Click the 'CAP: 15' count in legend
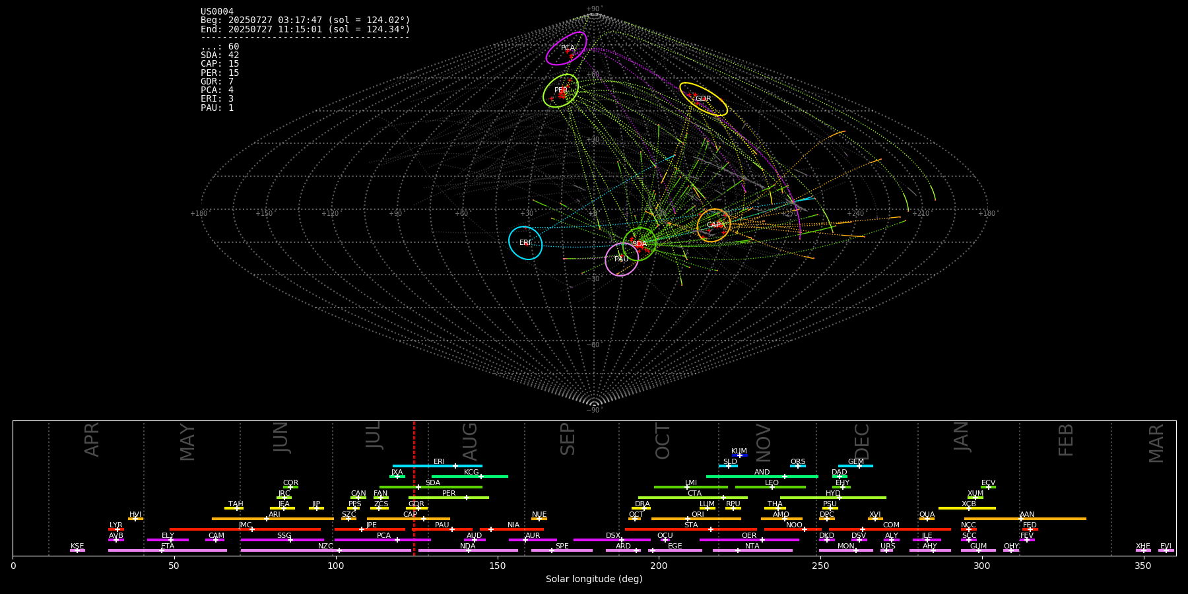The height and width of the screenshot is (594, 1188). (220, 64)
